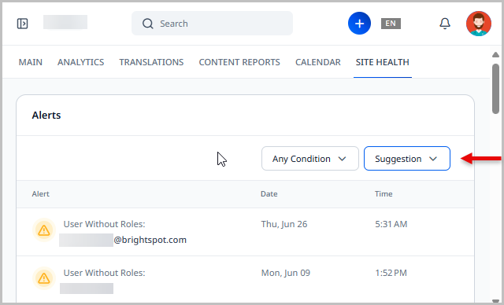This screenshot has width=504, height=305.
Task: Click the blurred site logo
Action: pos(65,22)
